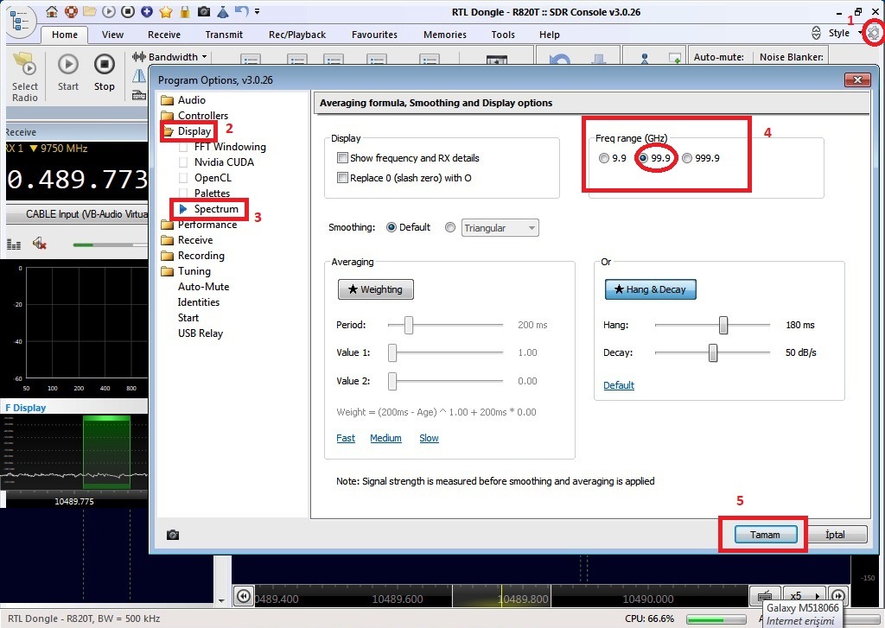Open the Rec/Playback ribbon tab
Image resolution: width=885 pixels, height=628 pixels.
click(x=297, y=35)
